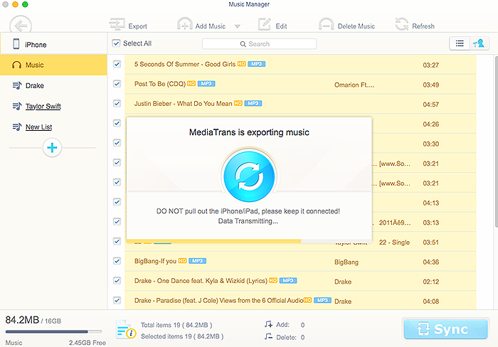Viewport: 498px width, 347px height.
Task: Click 22 - Single album cell
Action: (x=394, y=242)
